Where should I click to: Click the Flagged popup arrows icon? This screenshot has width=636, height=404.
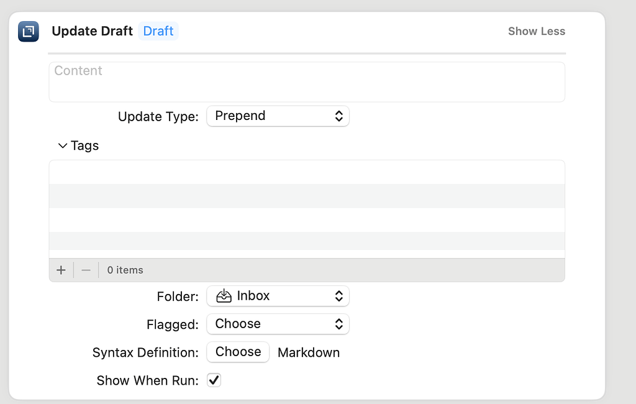339,324
